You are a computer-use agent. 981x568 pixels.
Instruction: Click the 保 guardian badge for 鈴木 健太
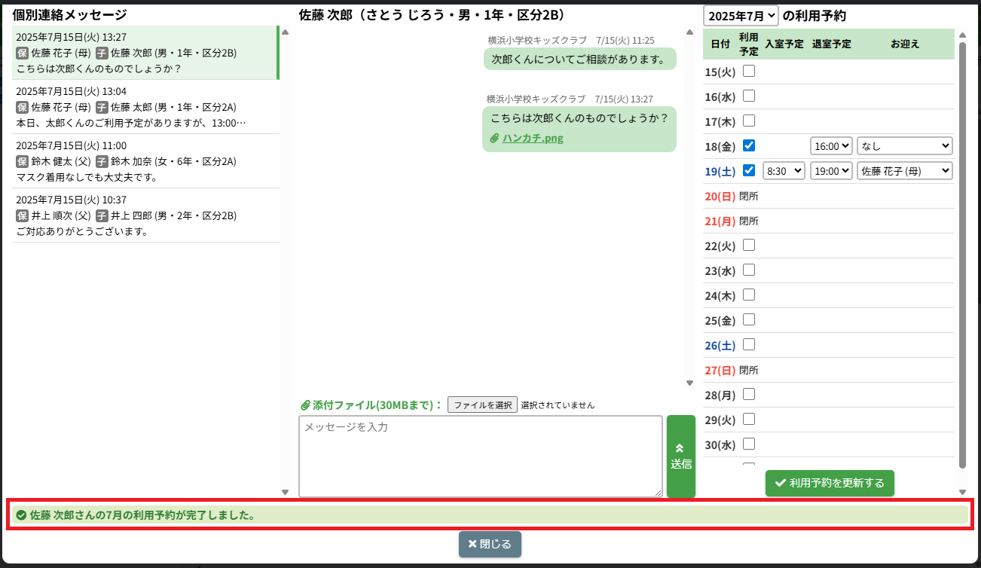[x=22, y=161]
